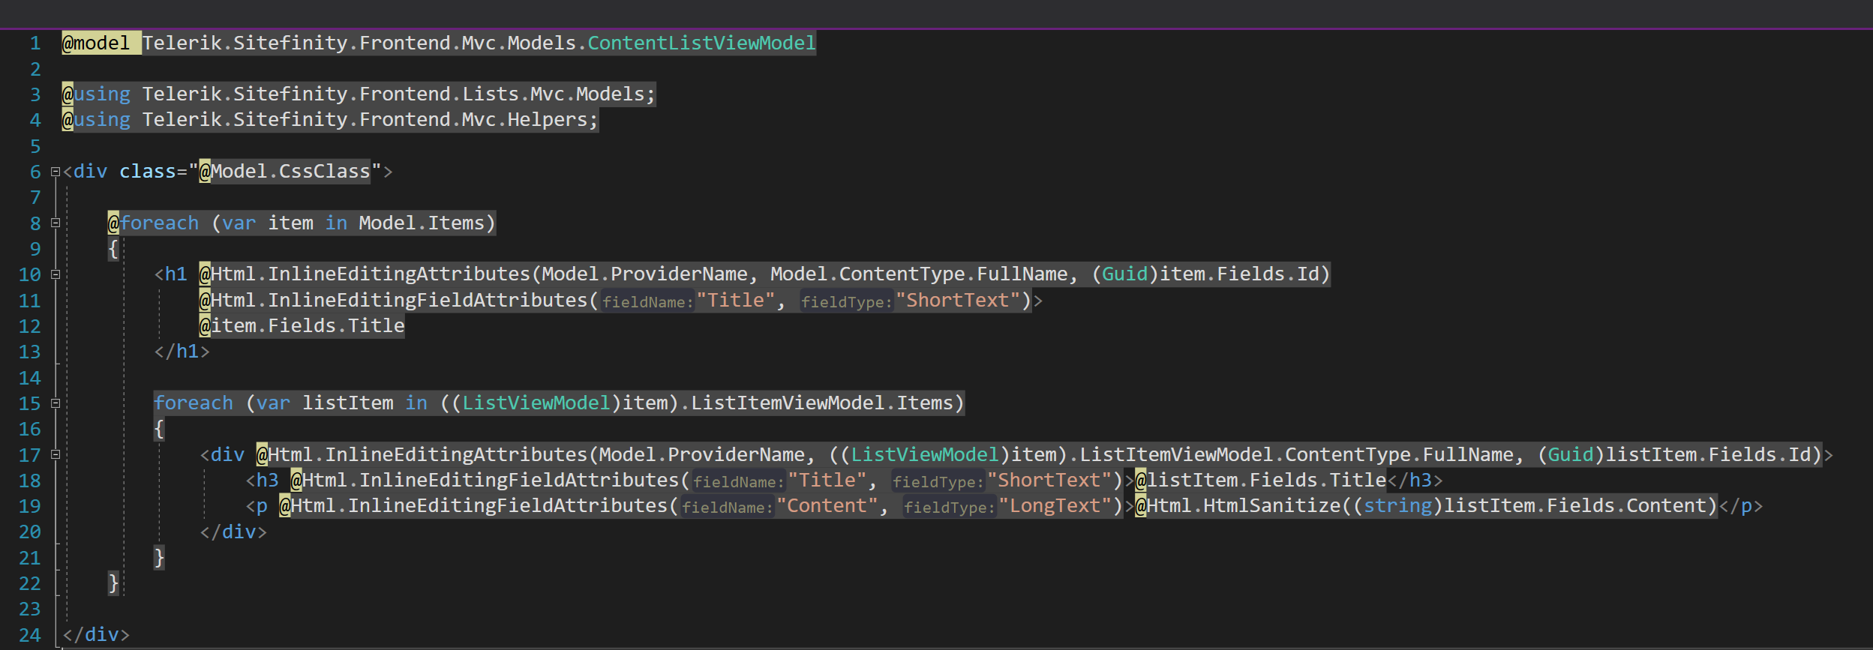Click the closing '</h1>' tag
1873x650 pixels.
pos(182,352)
